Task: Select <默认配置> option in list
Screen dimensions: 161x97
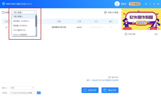Action: point(23,16)
